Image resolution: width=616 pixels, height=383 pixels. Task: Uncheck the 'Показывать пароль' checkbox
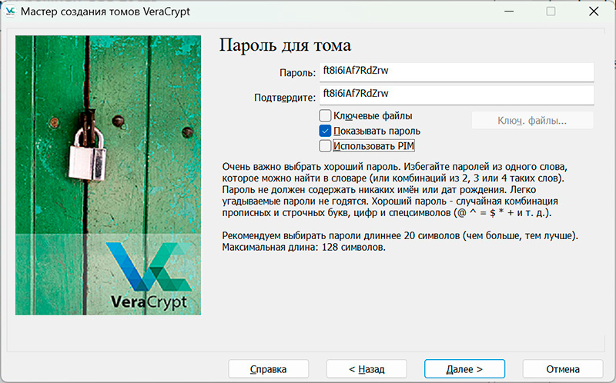[325, 131]
